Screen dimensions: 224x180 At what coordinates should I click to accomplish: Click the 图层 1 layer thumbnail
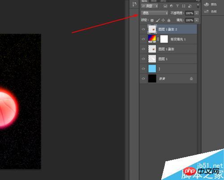tap(152, 59)
